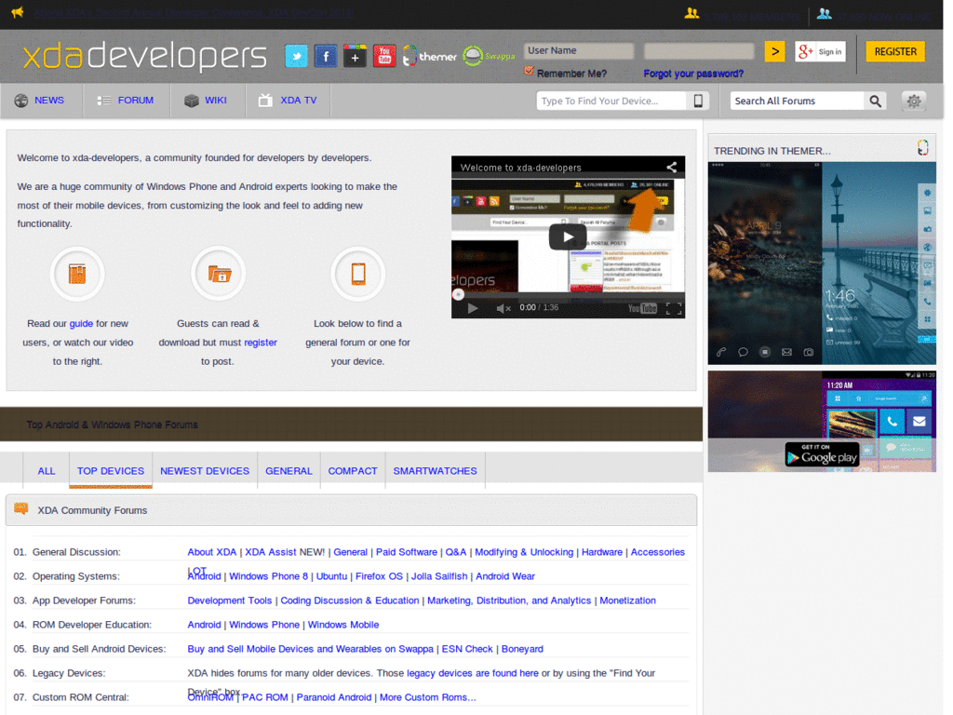This screenshot has width=953, height=715.
Task: Click the orange locked folder icon
Action: 218,274
